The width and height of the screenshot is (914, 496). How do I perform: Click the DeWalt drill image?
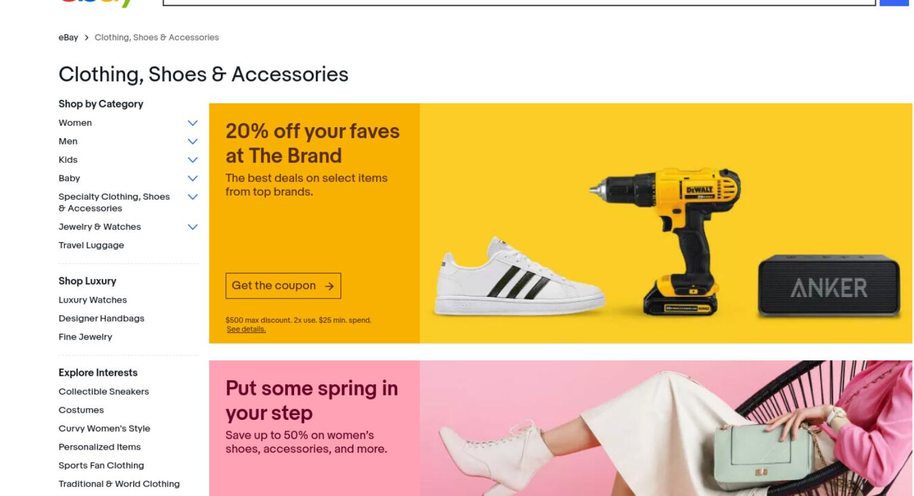pyautogui.click(x=665, y=241)
